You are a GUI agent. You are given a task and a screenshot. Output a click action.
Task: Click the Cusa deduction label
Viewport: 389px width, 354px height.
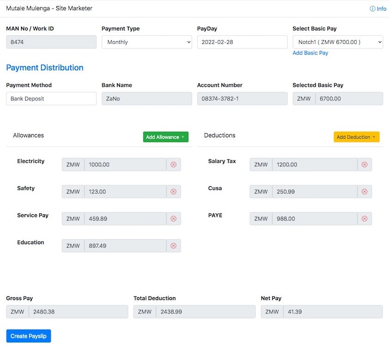pyautogui.click(x=215, y=188)
